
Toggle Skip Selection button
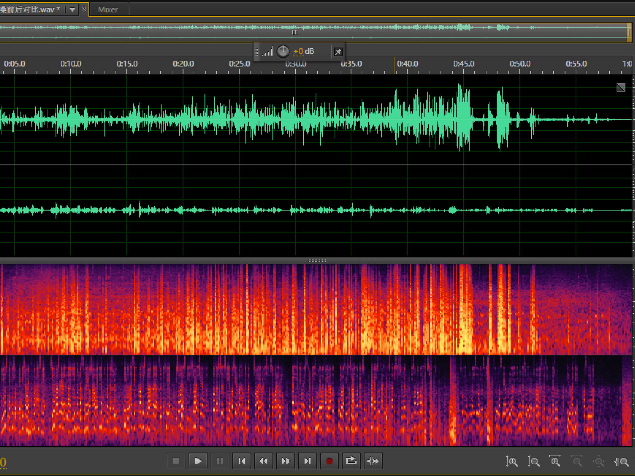(x=373, y=461)
